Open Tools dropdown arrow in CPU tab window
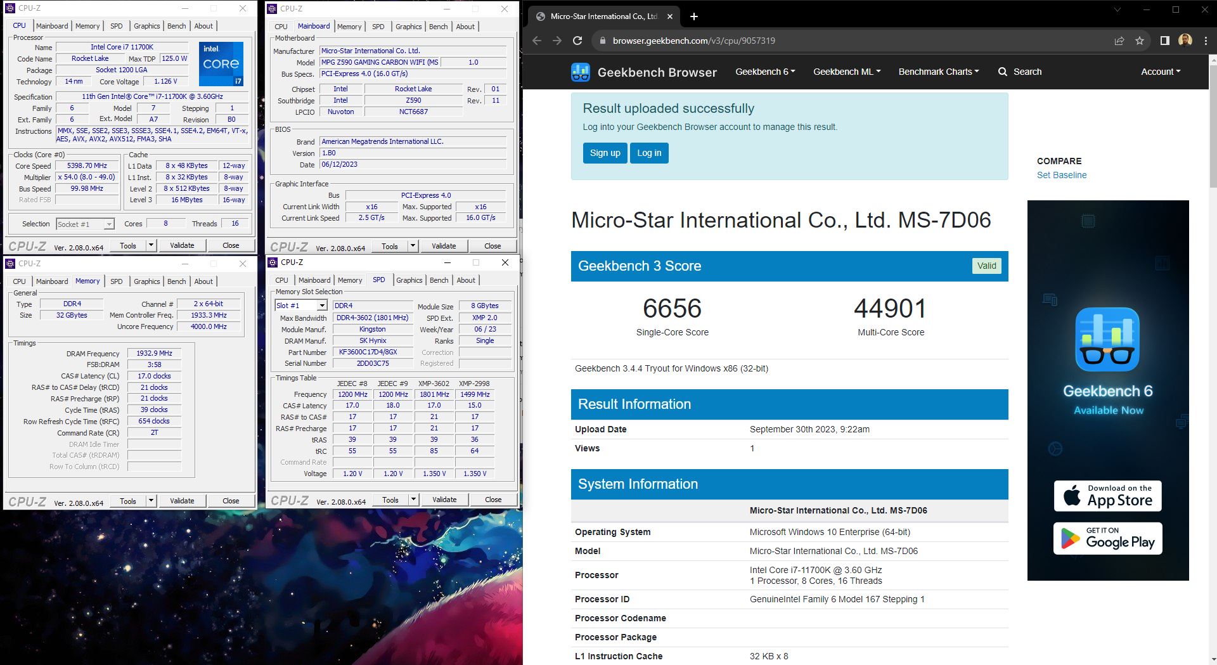 point(151,245)
